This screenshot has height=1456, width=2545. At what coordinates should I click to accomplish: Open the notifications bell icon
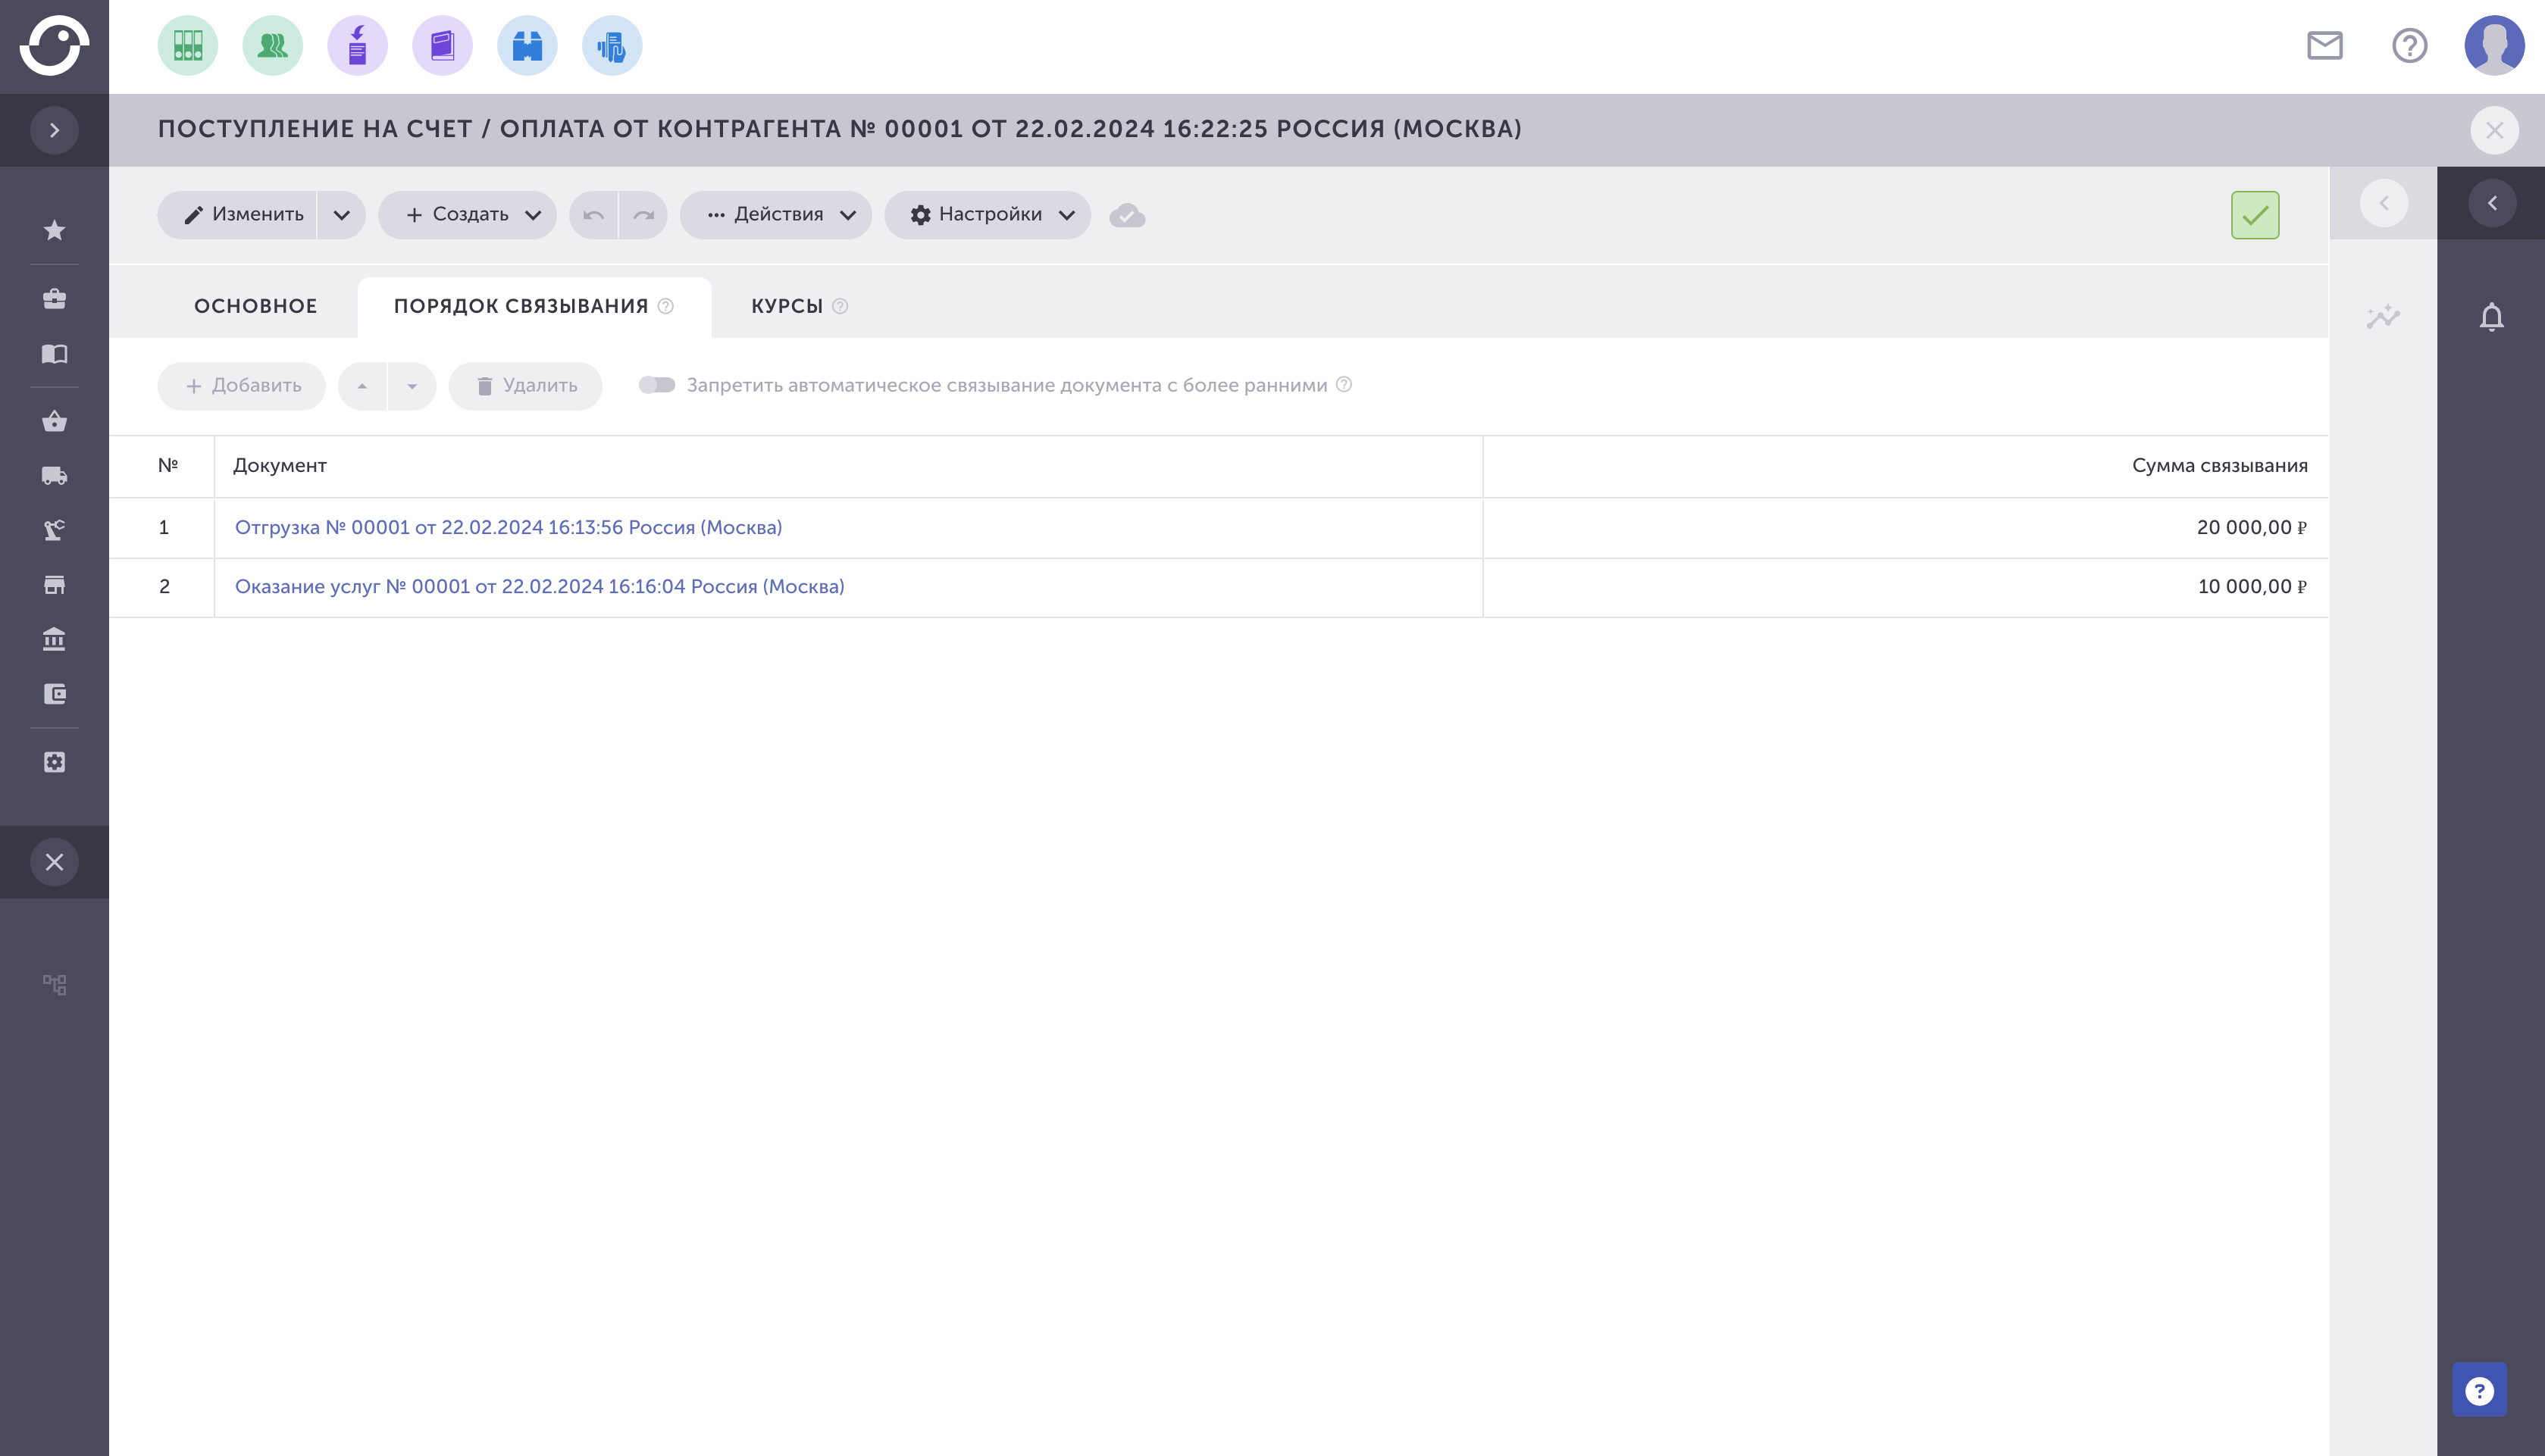point(2492,317)
